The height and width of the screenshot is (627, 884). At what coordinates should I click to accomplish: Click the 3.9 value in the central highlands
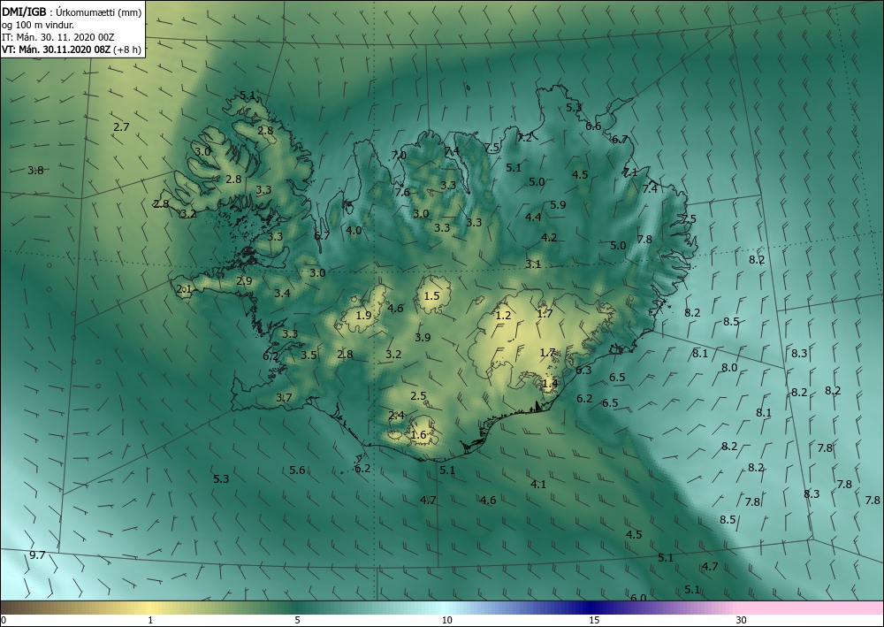pyautogui.click(x=423, y=337)
